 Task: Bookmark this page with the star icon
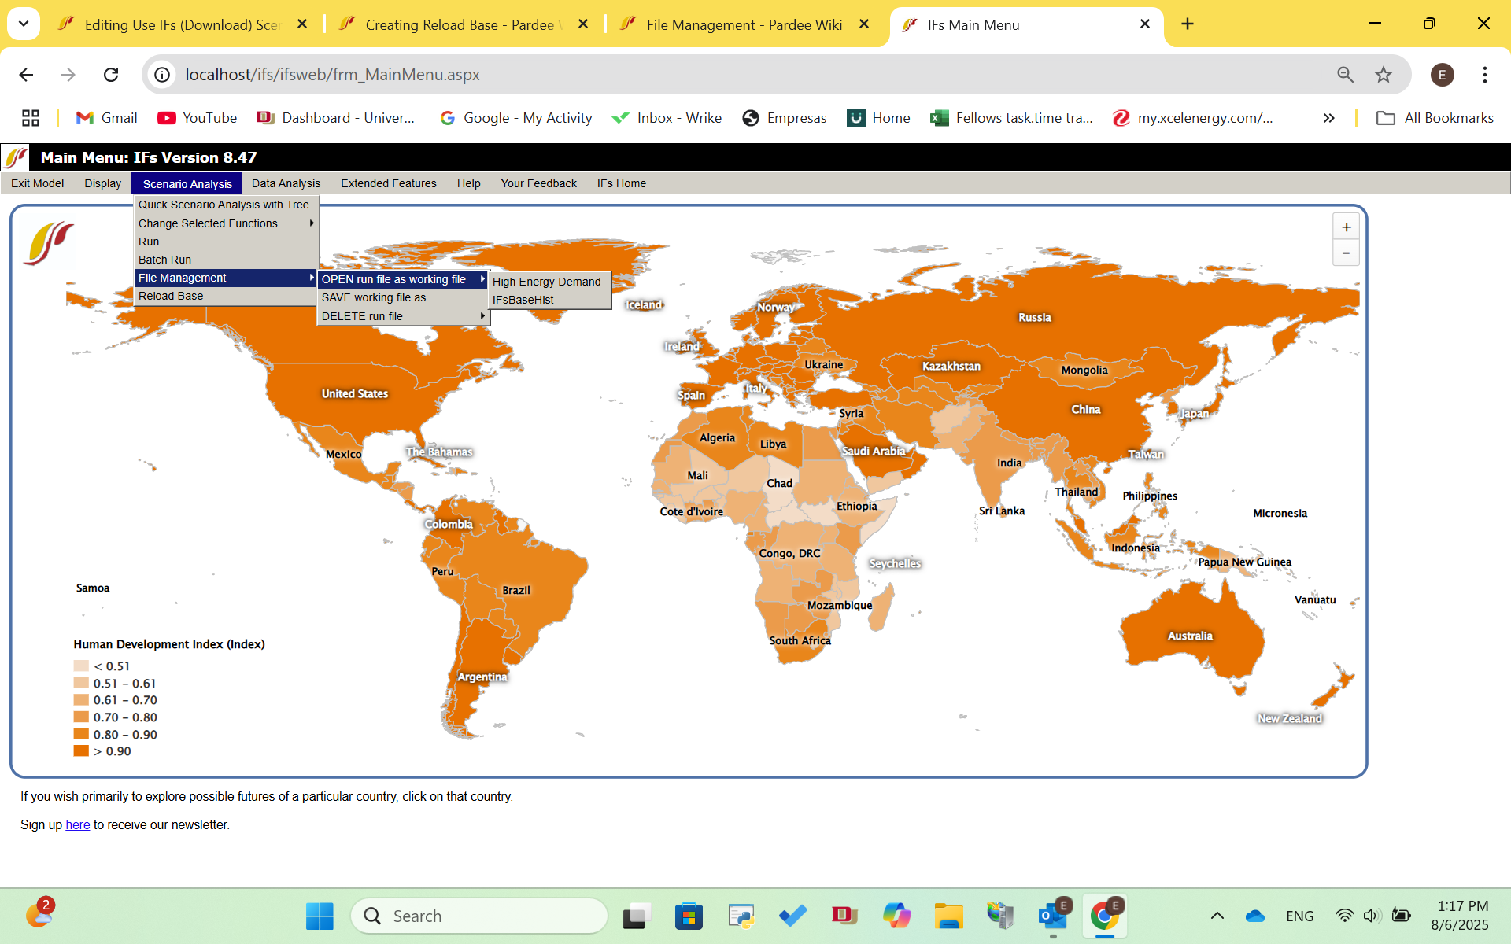click(x=1383, y=75)
